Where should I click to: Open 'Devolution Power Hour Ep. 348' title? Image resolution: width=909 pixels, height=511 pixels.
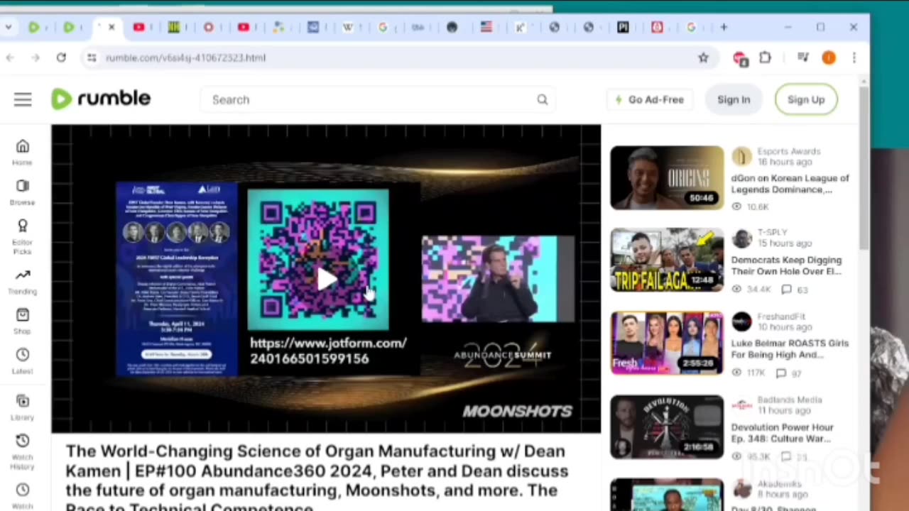[782, 433]
